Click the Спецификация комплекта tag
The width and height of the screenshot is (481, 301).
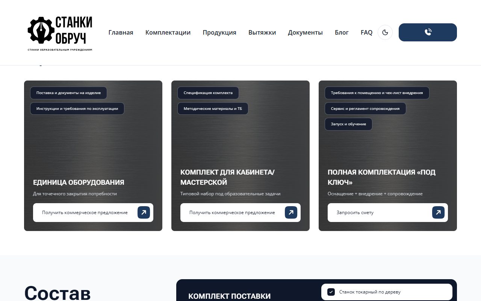click(x=208, y=93)
